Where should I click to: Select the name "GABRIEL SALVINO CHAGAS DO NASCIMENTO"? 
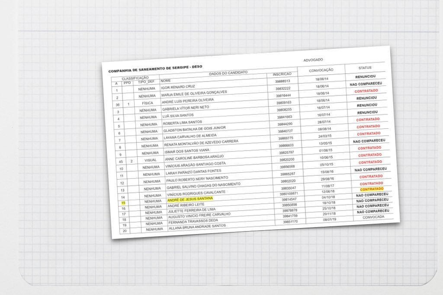point(203,186)
